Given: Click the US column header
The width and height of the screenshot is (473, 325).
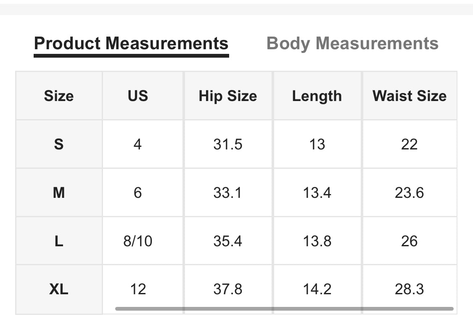Looking at the screenshot, I should tap(138, 96).
